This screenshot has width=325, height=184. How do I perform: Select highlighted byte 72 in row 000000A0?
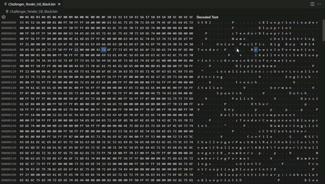coord(104,50)
